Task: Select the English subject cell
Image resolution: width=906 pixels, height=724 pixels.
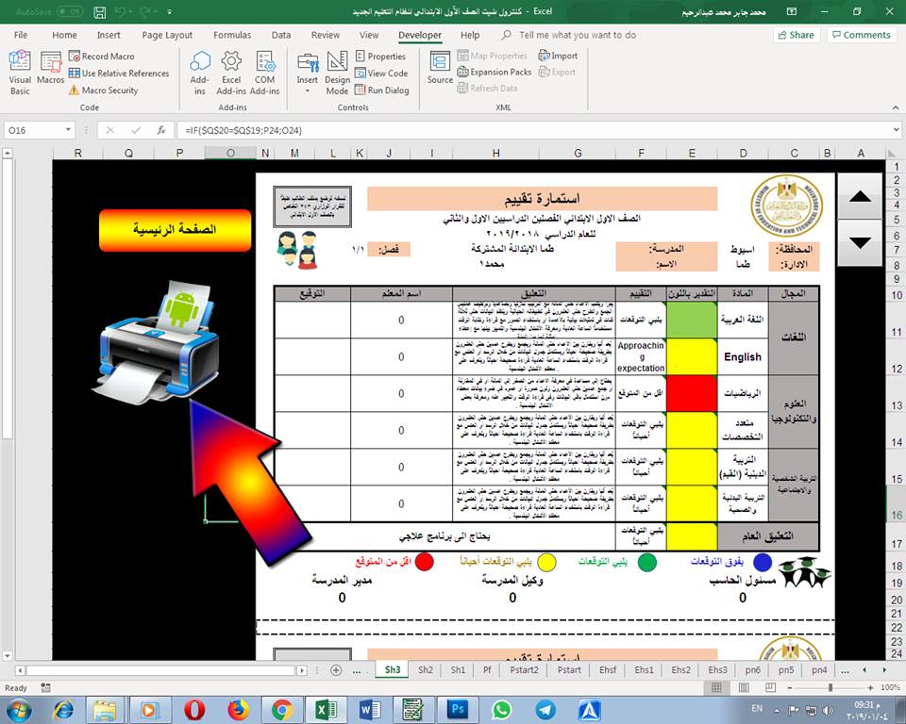Action: [x=743, y=356]
